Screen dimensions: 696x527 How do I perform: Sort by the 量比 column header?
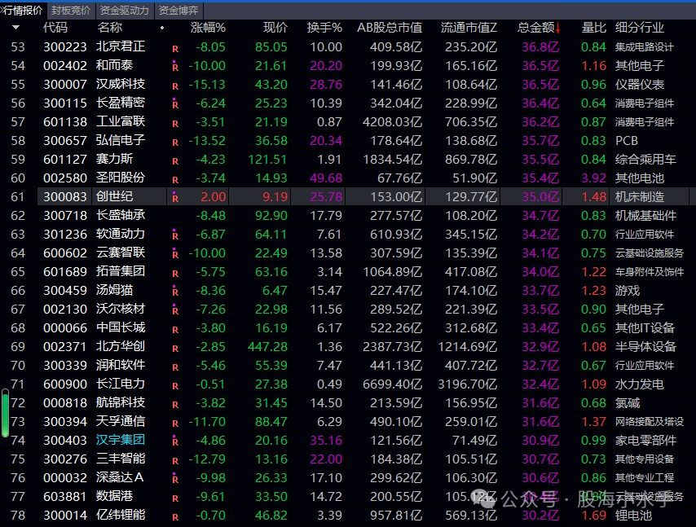[x=593, y=28]
